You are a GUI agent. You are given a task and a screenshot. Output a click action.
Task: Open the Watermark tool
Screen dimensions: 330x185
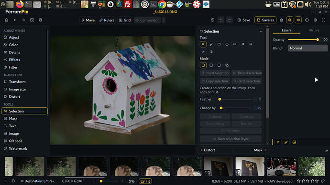(x=24, y=148)
